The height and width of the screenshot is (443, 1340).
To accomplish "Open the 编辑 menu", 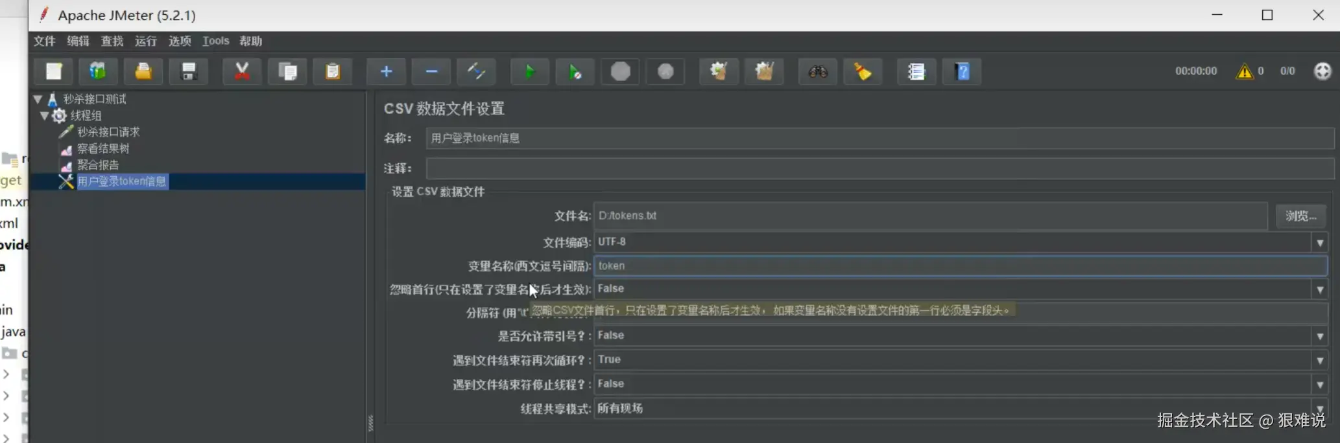I will 78,41.
